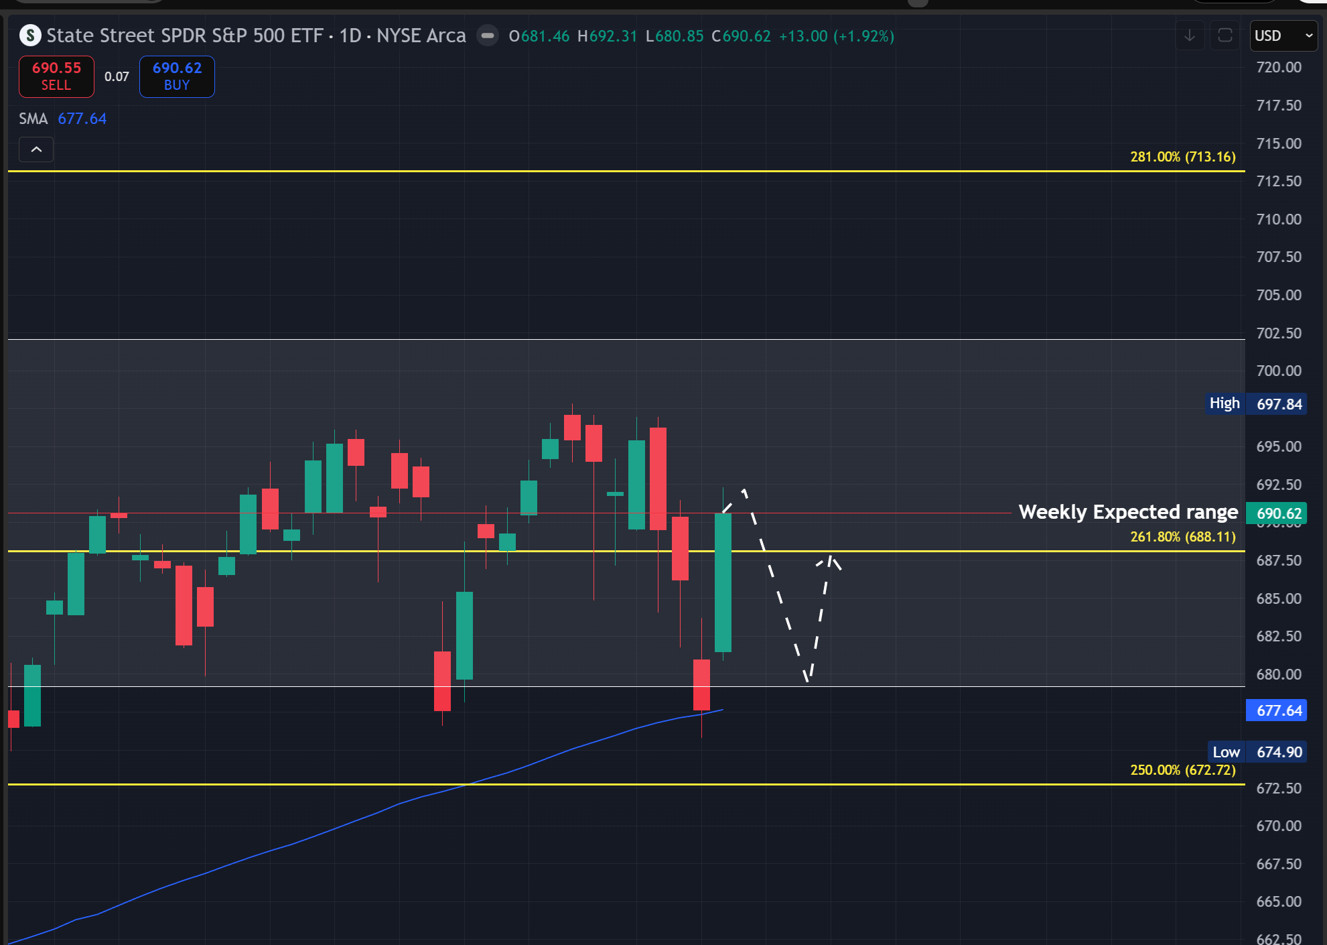
Task: Click the SMA value 677.64 in the legend
Action: pyautogui.click(x=82, y=119)
